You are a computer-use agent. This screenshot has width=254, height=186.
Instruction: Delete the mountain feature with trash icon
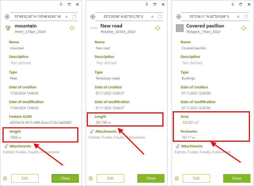coord(5,178)
